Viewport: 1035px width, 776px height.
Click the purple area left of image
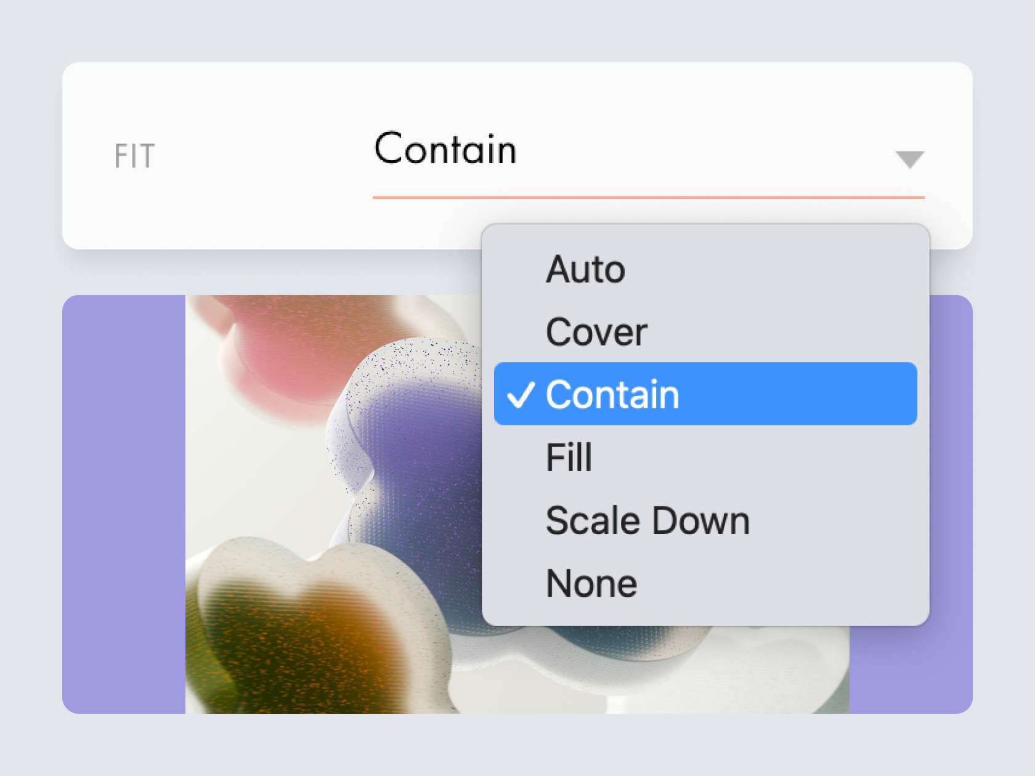pyautogui.click(x=124, y=504)
